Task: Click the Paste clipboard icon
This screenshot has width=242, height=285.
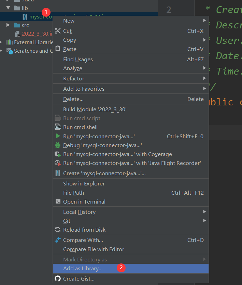Action: tap(58, 49)
